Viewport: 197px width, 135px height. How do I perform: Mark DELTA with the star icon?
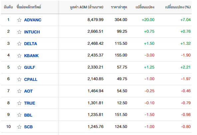pos(19,43)
